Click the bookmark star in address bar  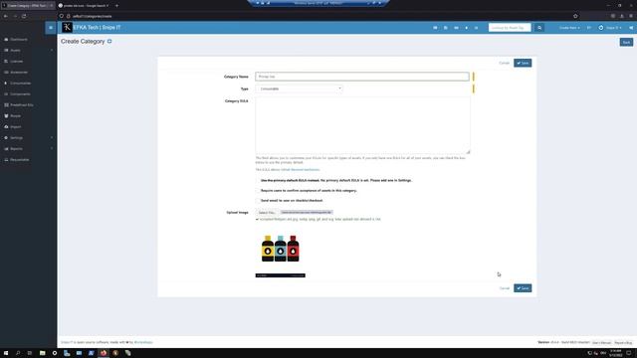coord(575,16)
